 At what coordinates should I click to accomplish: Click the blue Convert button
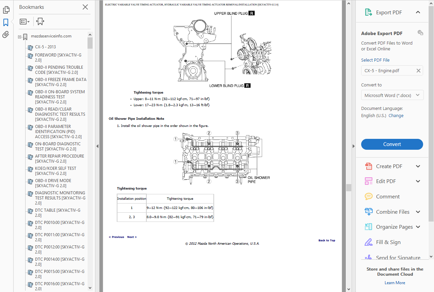click(x=392, y=144)
